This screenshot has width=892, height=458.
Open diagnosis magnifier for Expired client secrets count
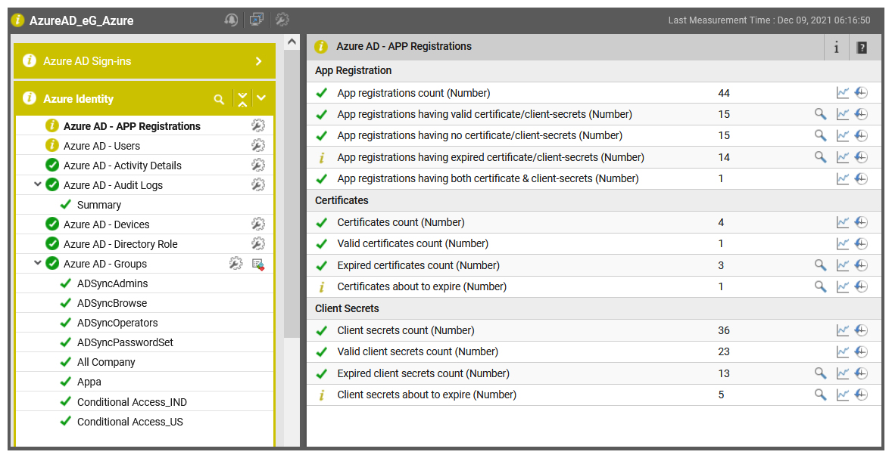coord(820,373)
